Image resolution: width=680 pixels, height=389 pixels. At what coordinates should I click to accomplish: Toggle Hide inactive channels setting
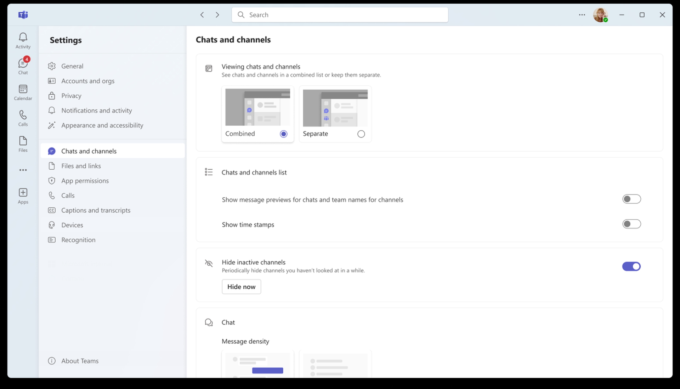coord(631,266)
